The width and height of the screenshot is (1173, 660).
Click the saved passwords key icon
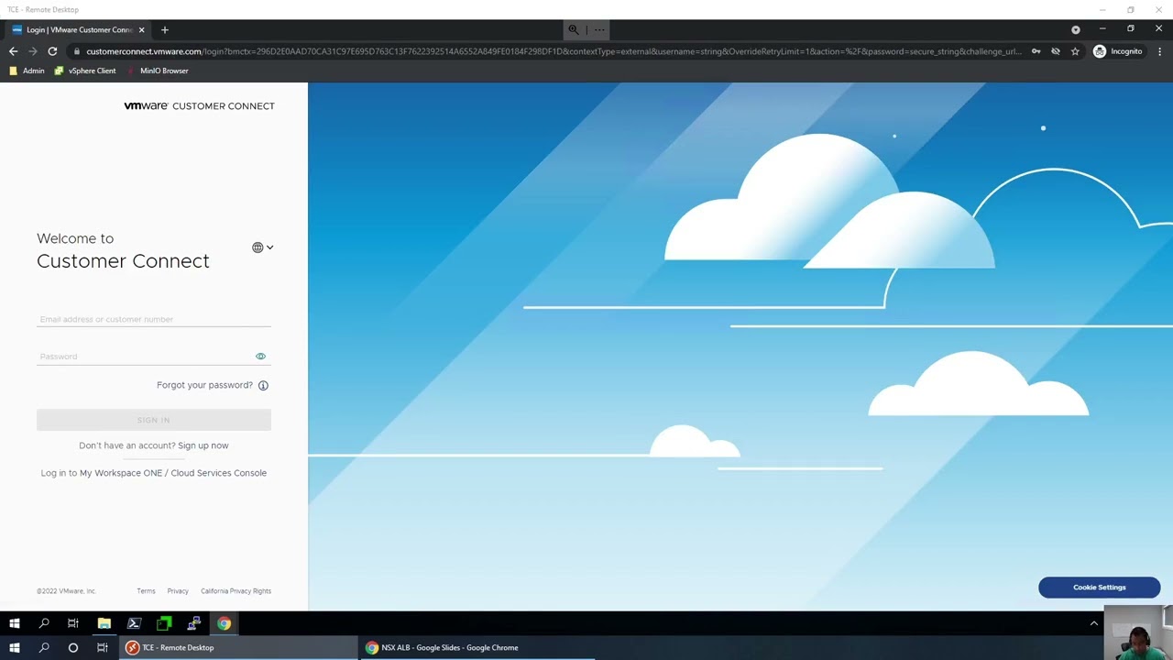pyautogui.click(x=1036, y=51)
